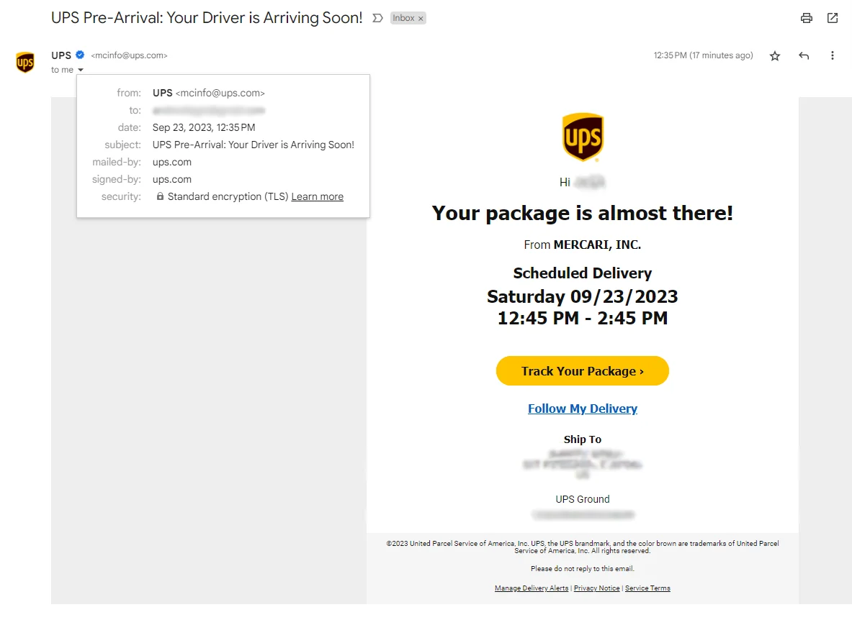Star the UPS message
The height and width of the screenshot is (620, 852).
pyautogui.click(x=774, y=55)
